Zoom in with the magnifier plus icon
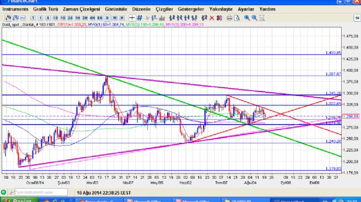Image resolution: width=361 pixels, height=202 pixels. 247,18
